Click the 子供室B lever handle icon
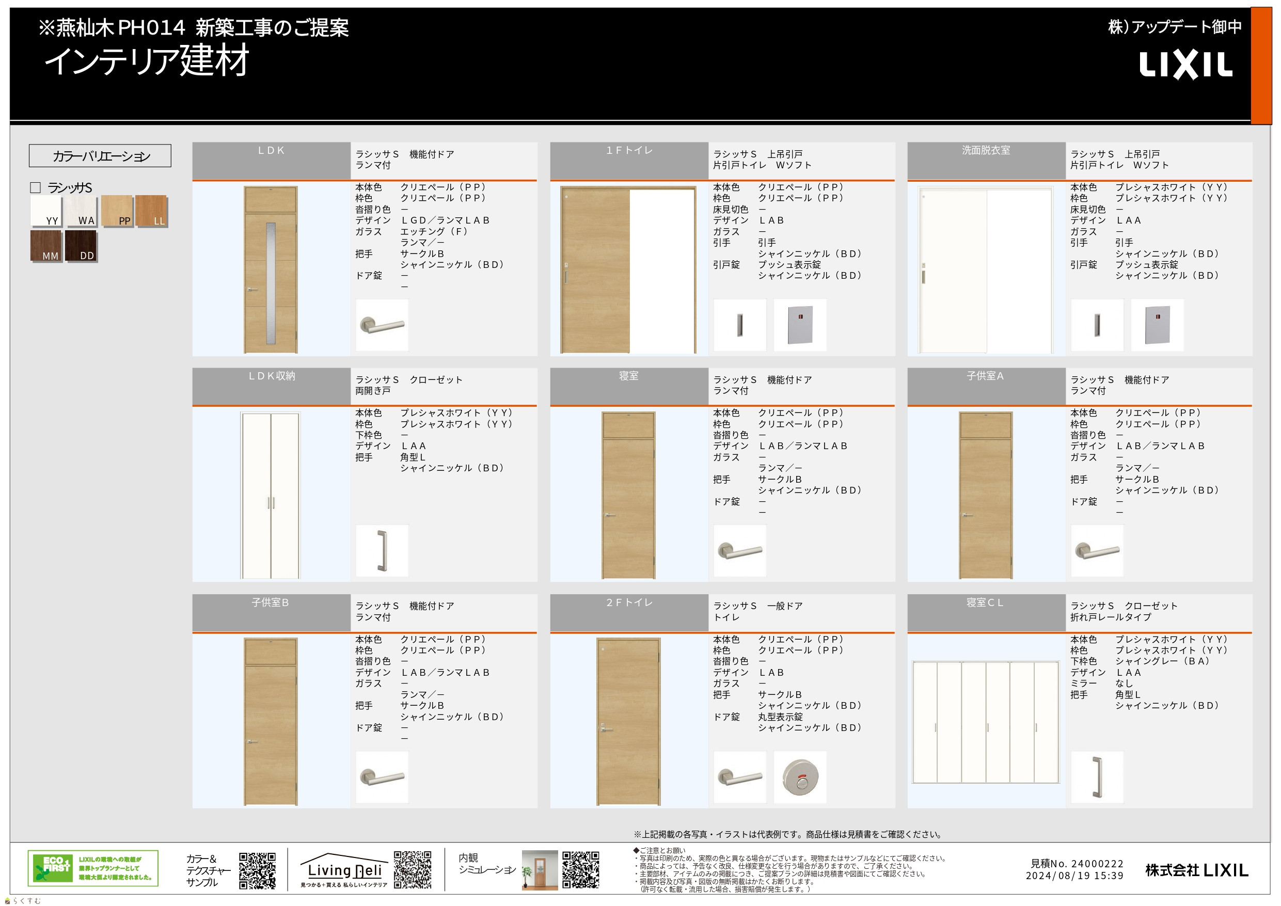Screen dimensions: 1281x906 pos(382,777)
